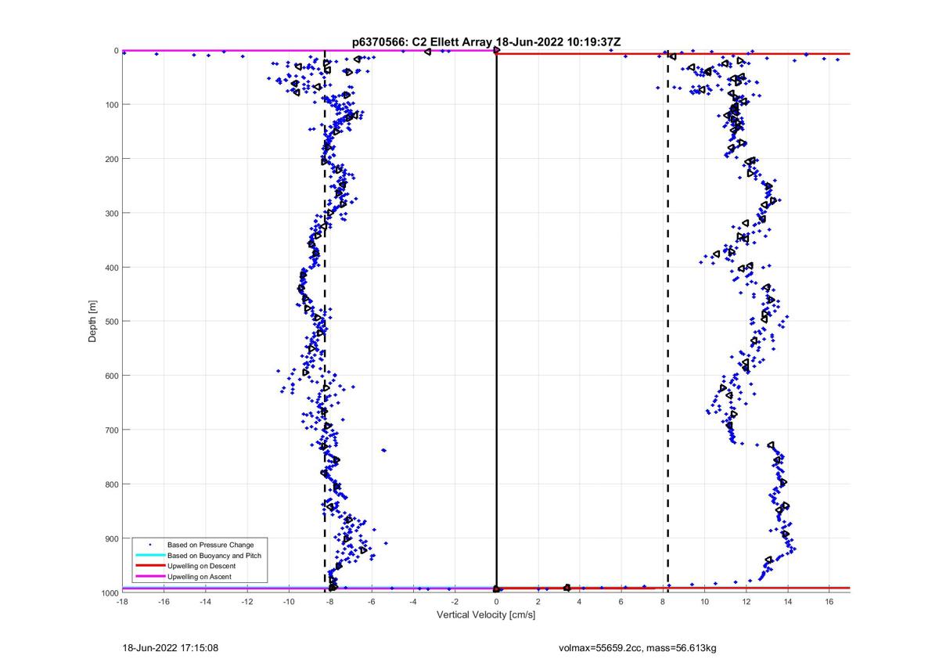The height and width of the screenshot is (666, 939).
Task: Click the red line sample in the legend
Action: 149,566
